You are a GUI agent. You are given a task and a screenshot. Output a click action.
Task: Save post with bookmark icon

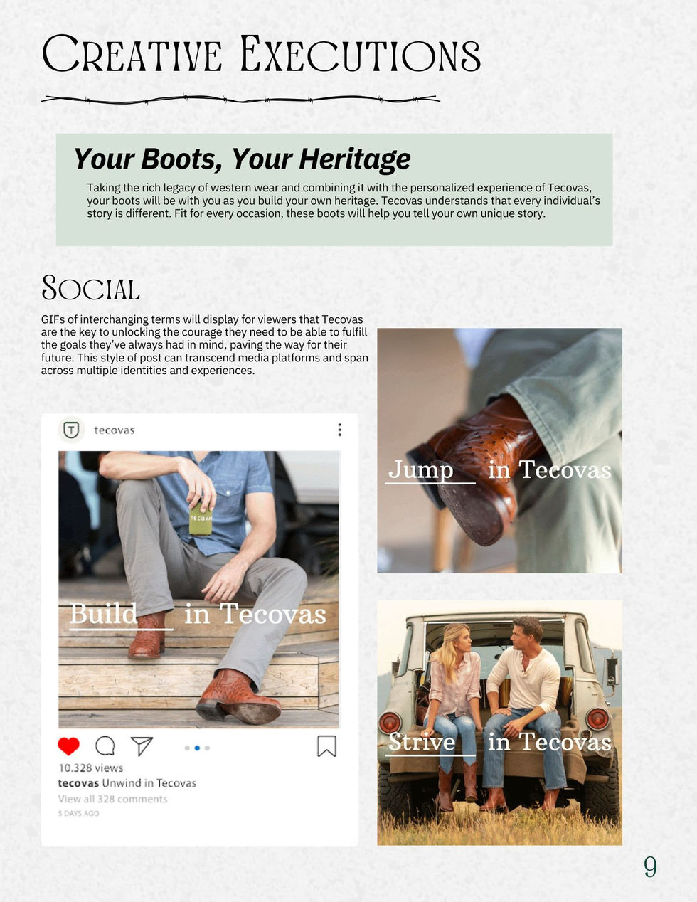click(x=326, y=746)
